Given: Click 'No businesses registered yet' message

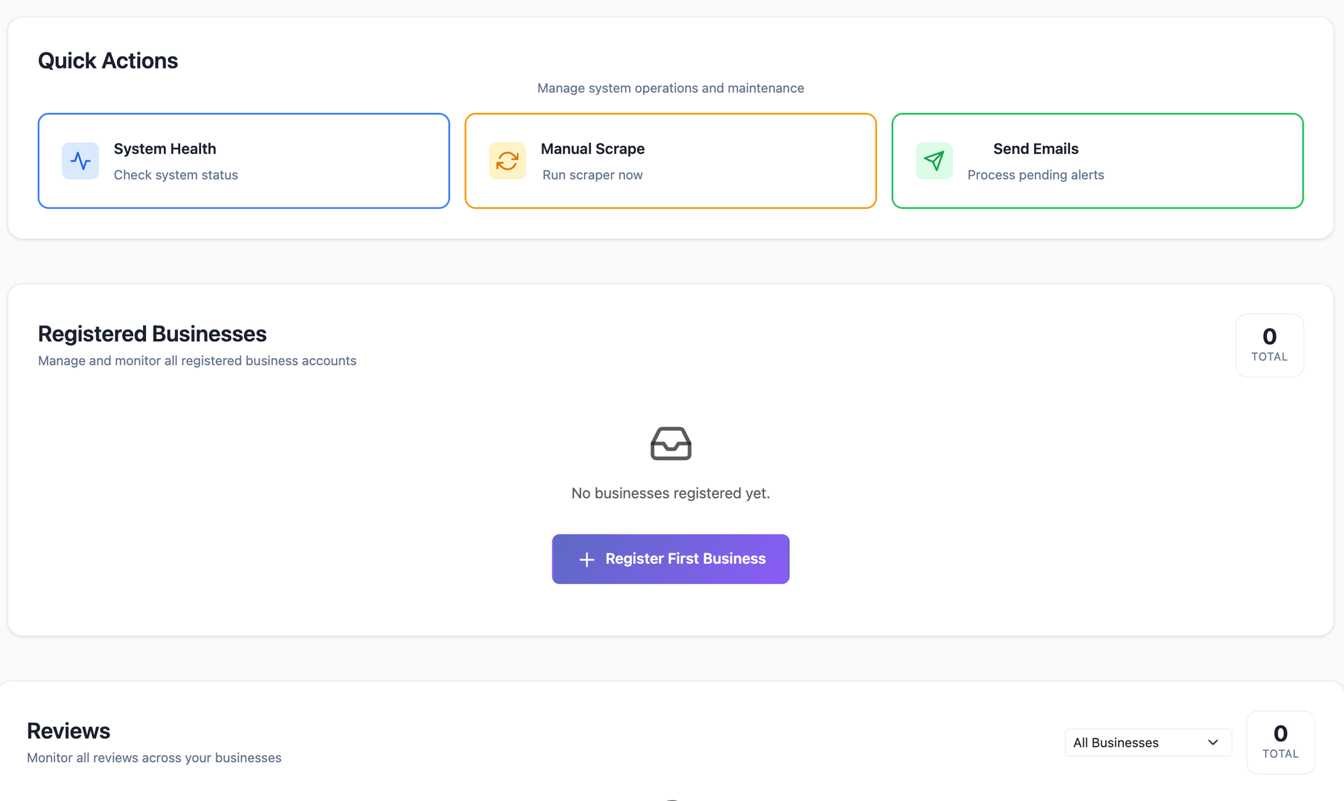Looking at the screenshot, I should point(671,493).
